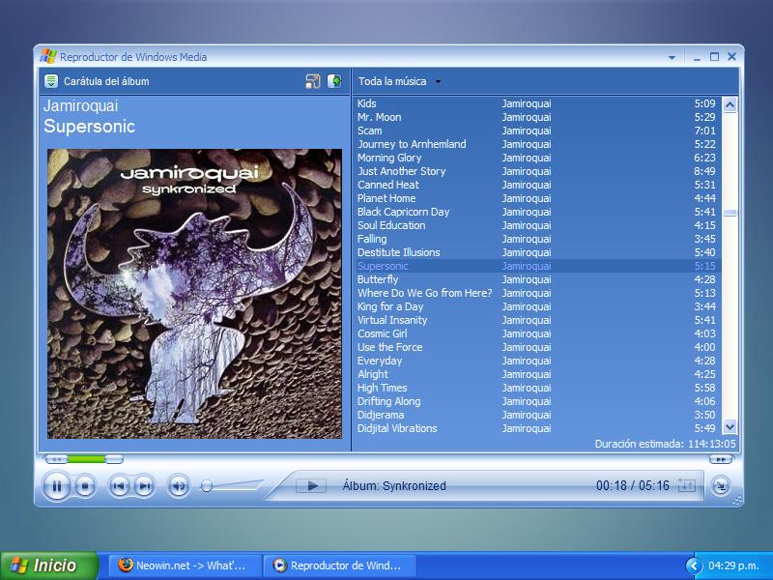The width and height of the screenshot is (773, 580).
Task: Click the Windows Media Player title icon
Action: [x=48, y=56]
